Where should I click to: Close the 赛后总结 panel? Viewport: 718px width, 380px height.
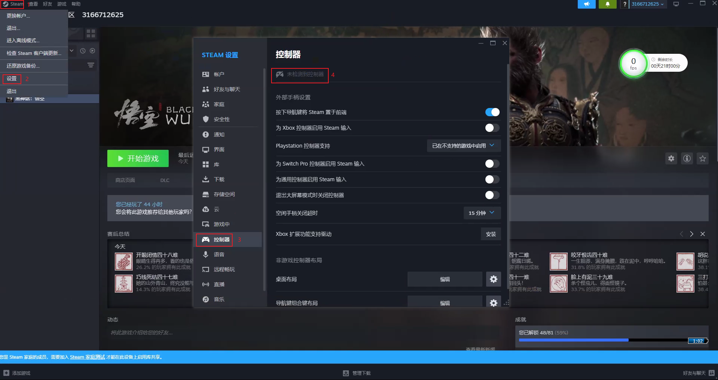coord(703,234)
